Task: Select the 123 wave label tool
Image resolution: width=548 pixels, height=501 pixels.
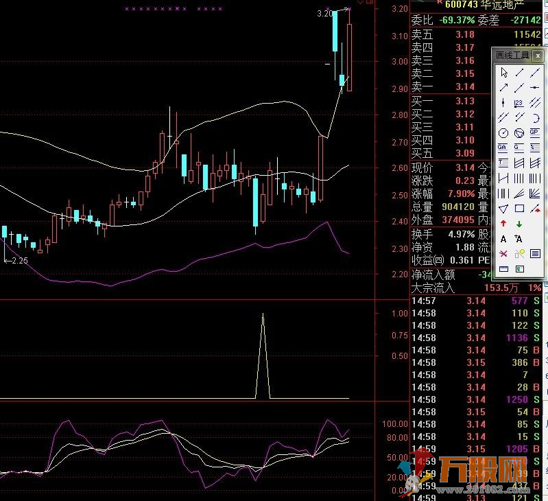Action: 519,102
